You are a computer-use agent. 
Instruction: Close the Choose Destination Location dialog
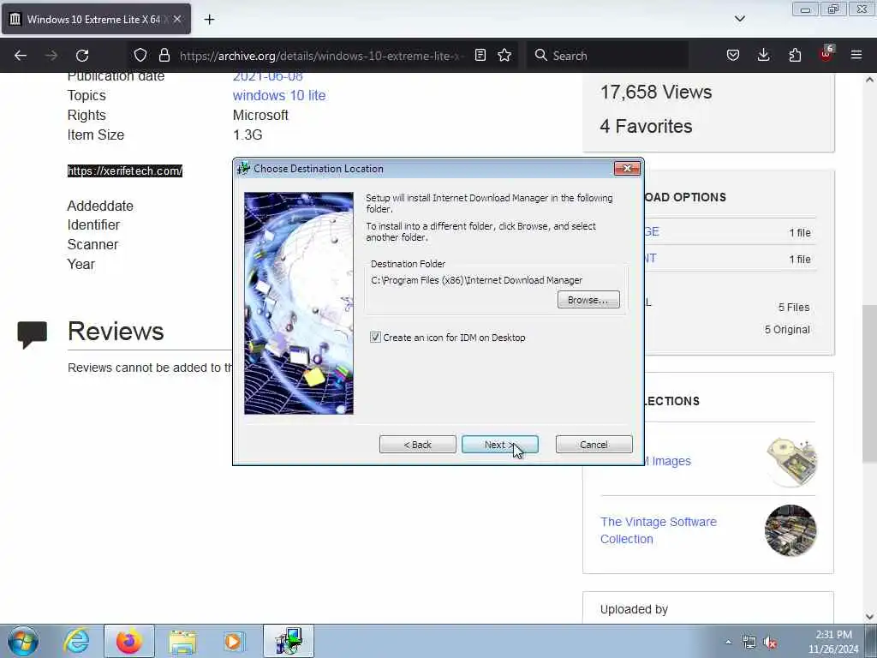click(x=626, y=169)
